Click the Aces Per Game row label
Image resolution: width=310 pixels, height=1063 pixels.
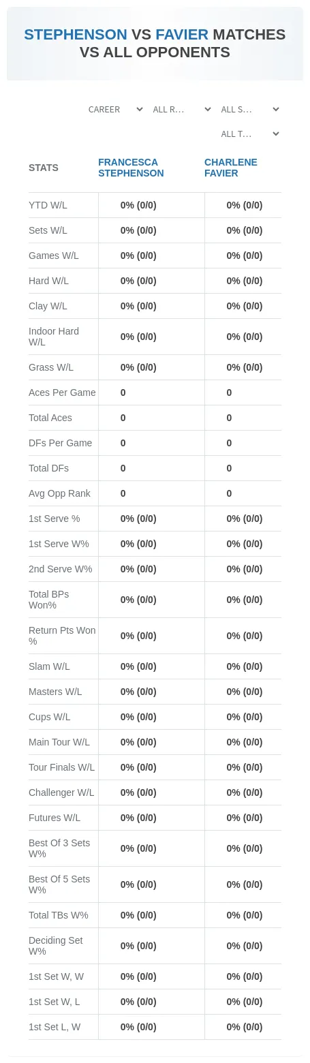coord(62,392)
